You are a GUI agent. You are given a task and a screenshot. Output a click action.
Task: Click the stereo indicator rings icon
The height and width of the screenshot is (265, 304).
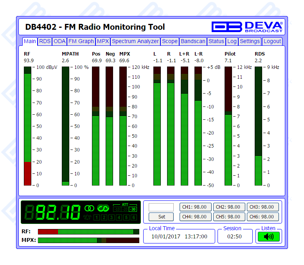click(x=90, y=208)
